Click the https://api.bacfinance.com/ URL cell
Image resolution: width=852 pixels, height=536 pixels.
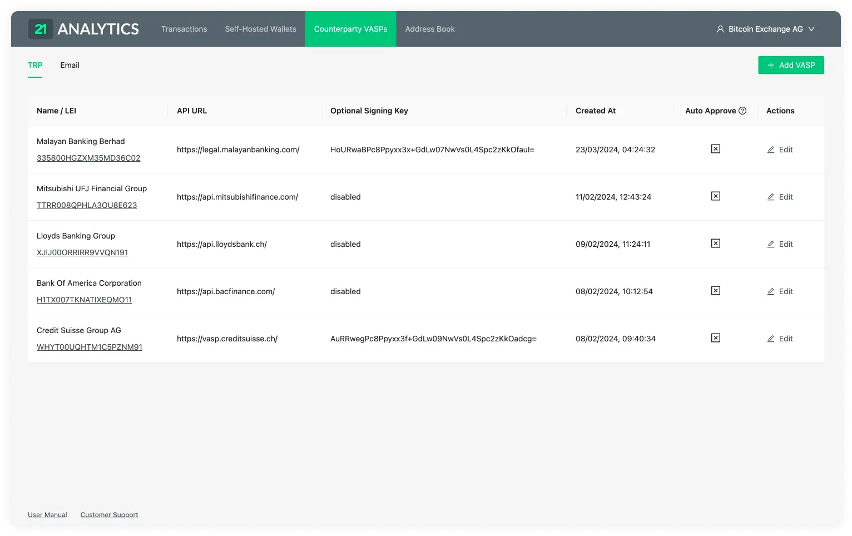[x=226, y=291]
